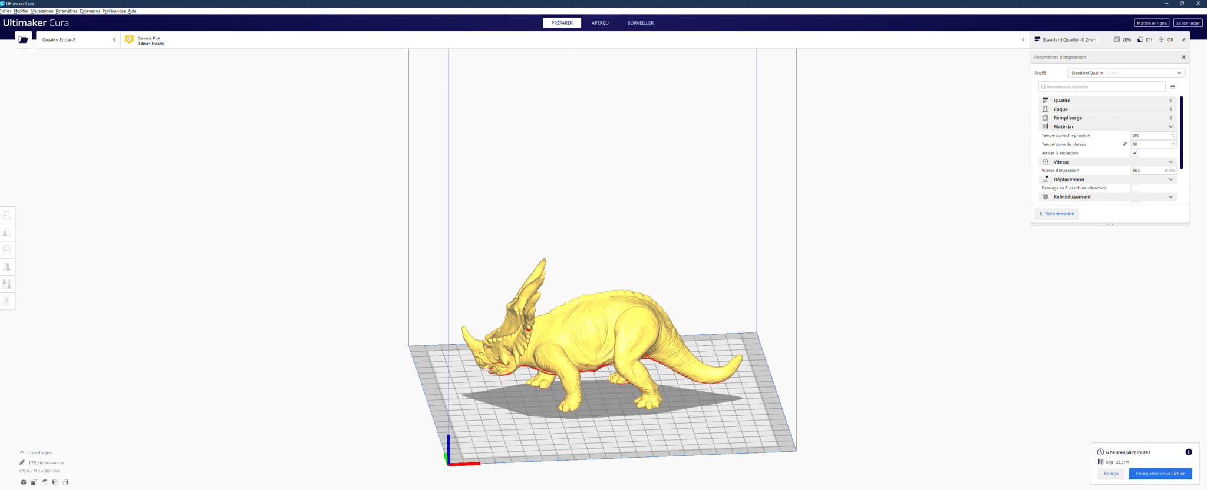This screenshot has height=490, width=1207.
Task: Click the Température du plateau value field
Action: [1153, 144]
